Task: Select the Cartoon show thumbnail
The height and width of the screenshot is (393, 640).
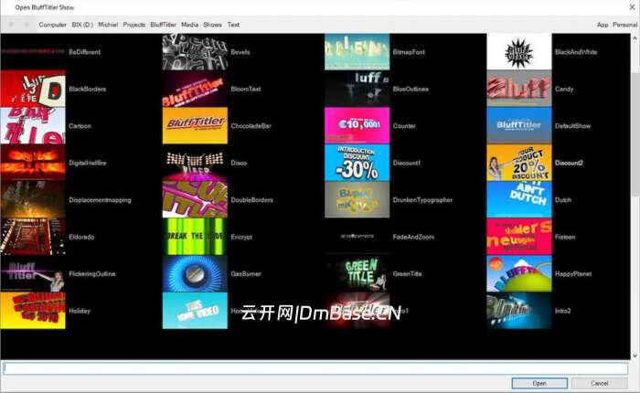Action: 33,126
